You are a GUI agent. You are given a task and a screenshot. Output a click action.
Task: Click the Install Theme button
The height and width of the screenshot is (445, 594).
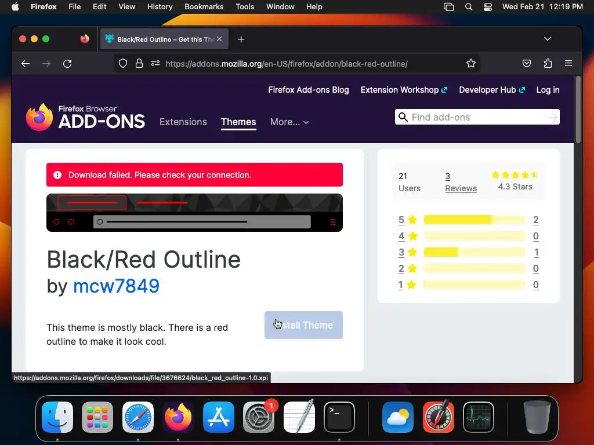303,325
